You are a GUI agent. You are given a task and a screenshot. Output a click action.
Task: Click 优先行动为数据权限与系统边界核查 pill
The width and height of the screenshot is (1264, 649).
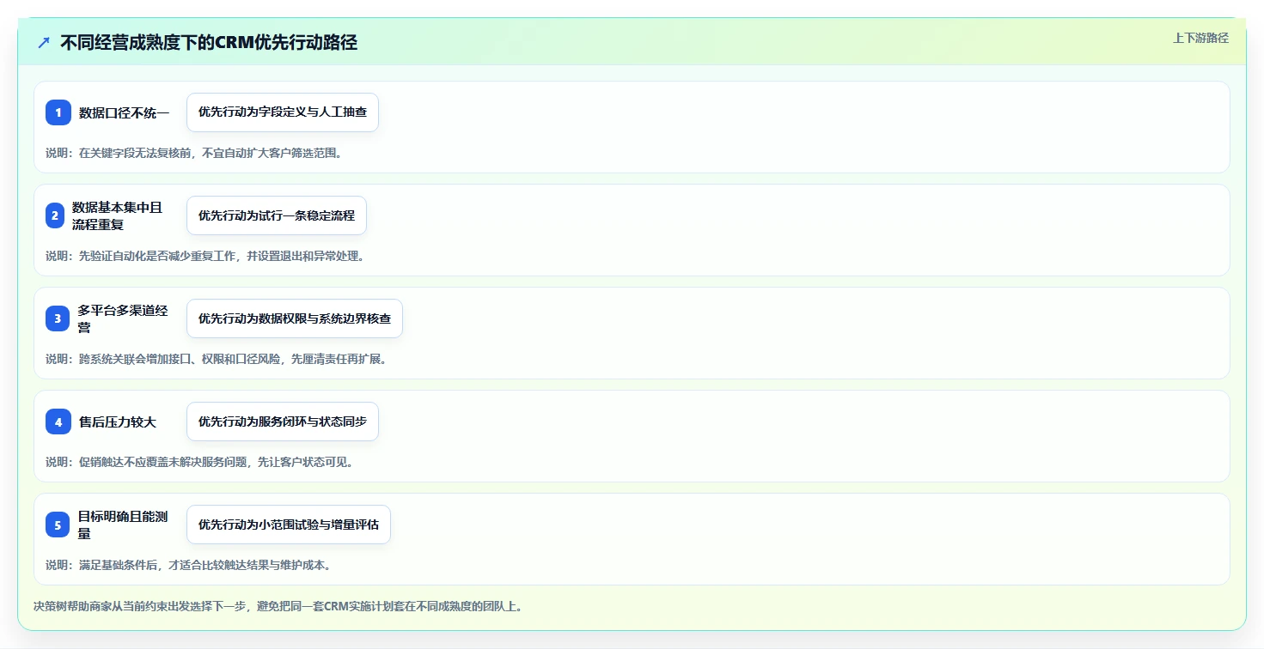pos(295,318)
